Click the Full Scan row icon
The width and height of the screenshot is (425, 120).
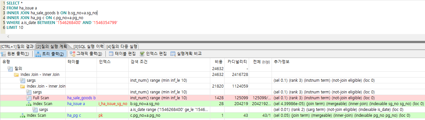[x=29, y=98]
